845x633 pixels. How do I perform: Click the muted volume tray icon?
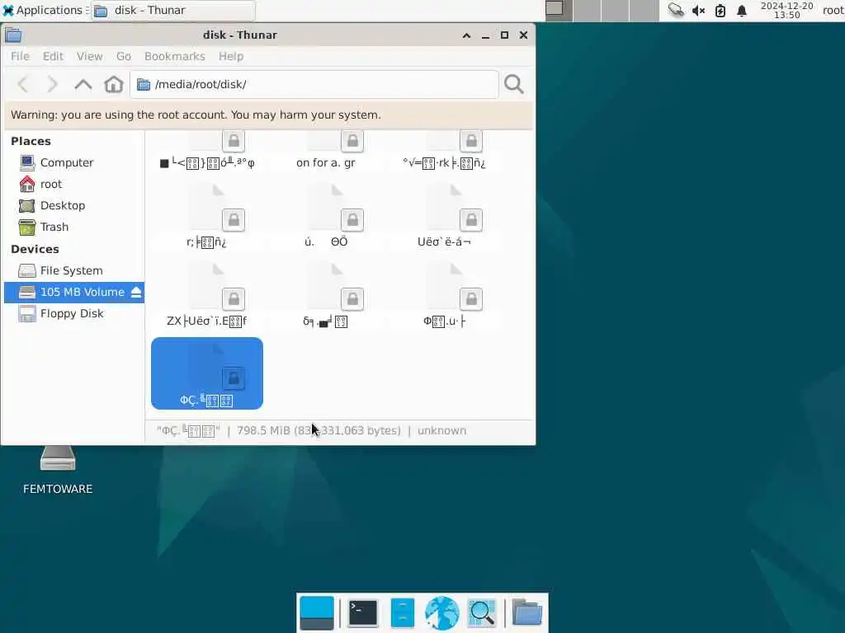[698, 10]
